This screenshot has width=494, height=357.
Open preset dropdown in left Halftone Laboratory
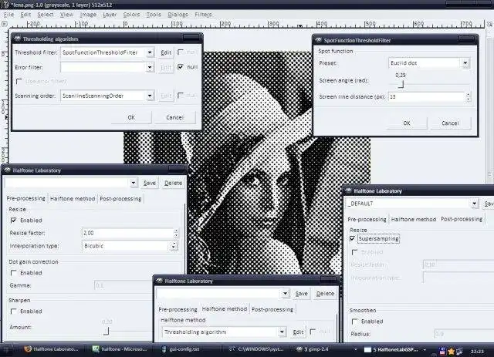(134, 183)
